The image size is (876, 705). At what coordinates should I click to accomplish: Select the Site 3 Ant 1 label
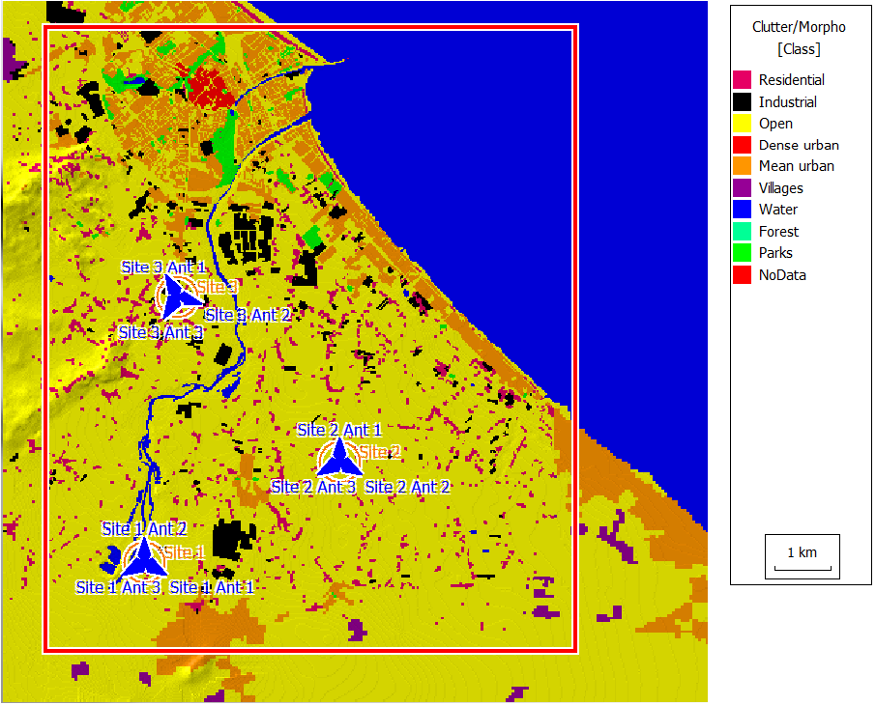point(163,268)
